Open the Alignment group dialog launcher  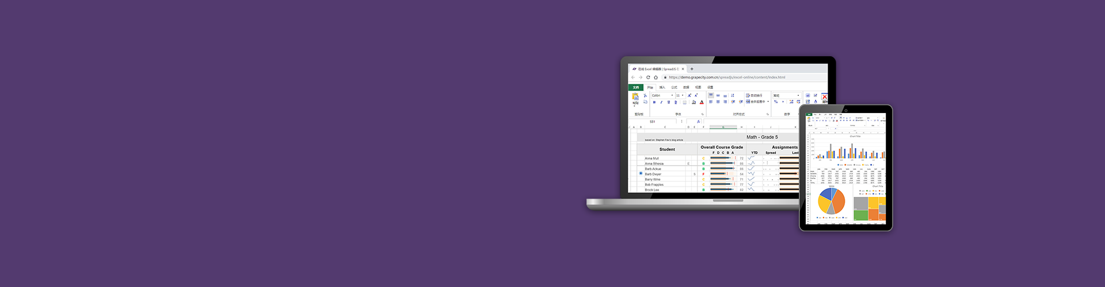pyautogui.click(x=768, y=114)
